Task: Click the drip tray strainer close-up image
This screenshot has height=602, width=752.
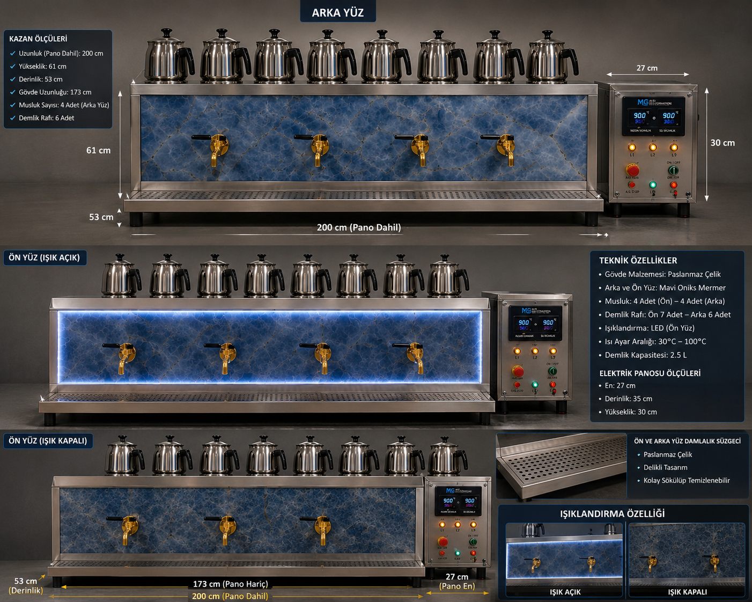Action: 561,466
